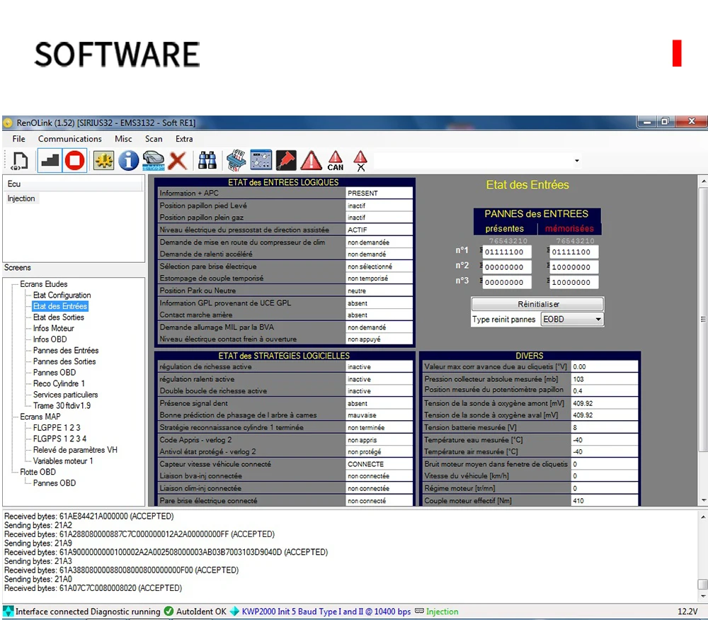Click the car scanner toolbar icon
Image resolution: width=708 pixels, height=620 pixels.
tap(154, 160)
